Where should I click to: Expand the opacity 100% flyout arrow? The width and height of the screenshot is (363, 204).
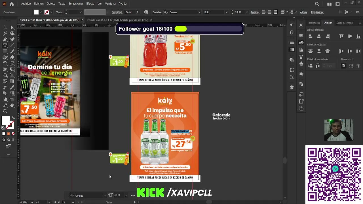(x=138, y=12)
